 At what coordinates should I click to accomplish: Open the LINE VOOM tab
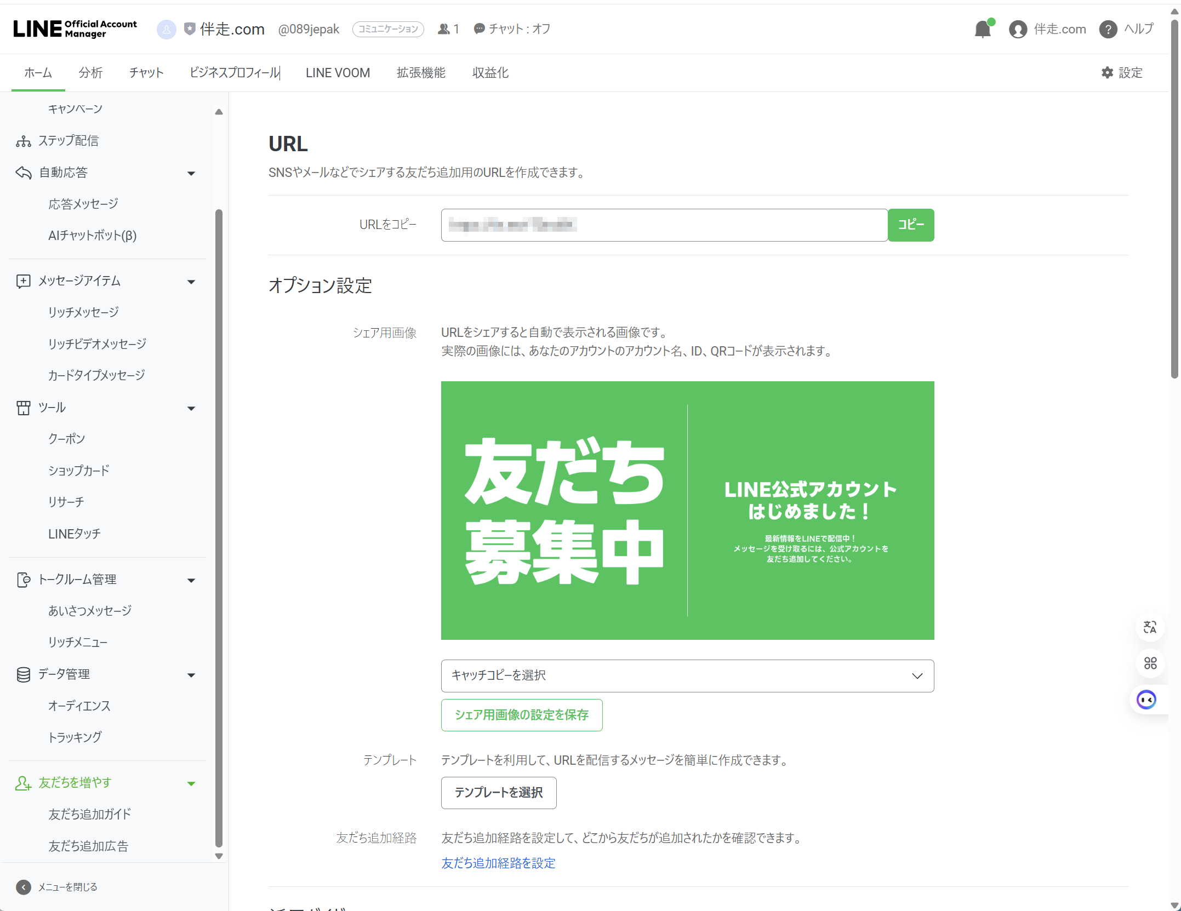pyautogui.click(x=338, y=73)
